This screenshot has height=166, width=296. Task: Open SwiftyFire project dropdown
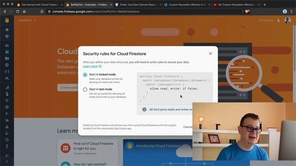tap(27, 20)
